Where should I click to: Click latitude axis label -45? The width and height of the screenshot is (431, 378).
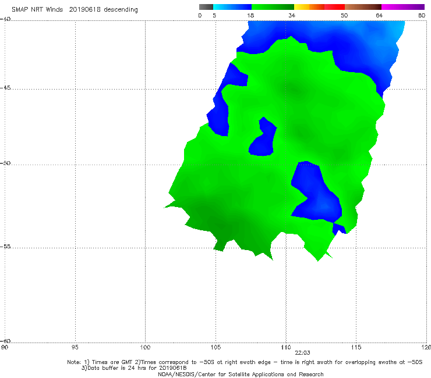click(x=5, y=88)
